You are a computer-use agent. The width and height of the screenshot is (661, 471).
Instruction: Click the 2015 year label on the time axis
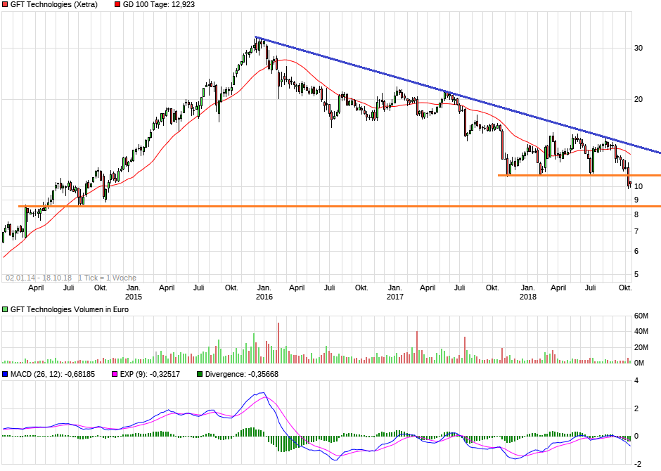click(134, 297)
